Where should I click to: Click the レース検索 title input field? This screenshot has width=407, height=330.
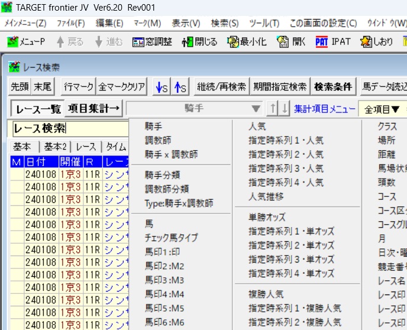70,128
